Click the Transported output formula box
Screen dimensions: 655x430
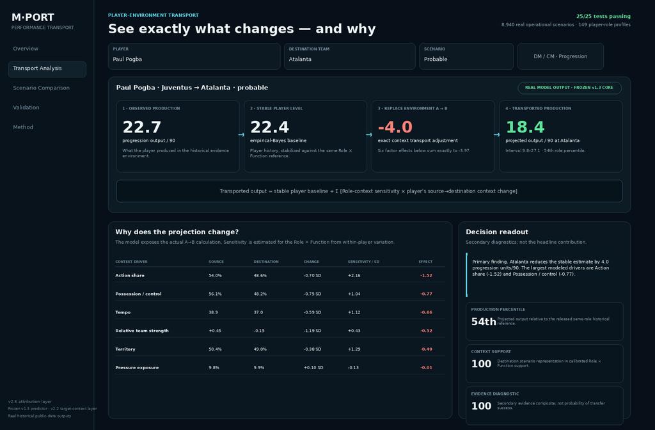click(x=369, y=191)
